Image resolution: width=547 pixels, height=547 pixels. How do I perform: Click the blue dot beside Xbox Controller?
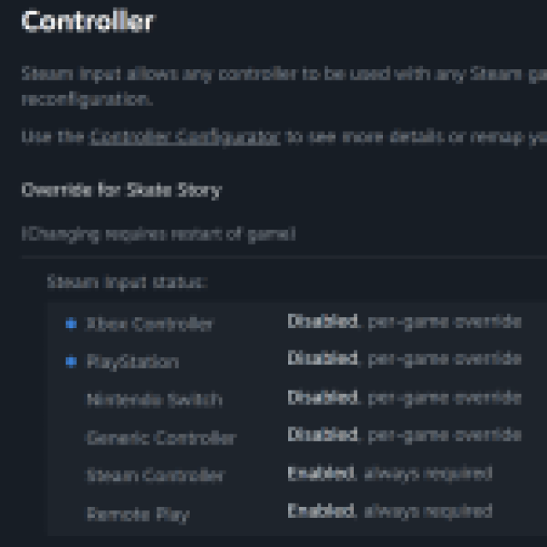click(71, 323)
